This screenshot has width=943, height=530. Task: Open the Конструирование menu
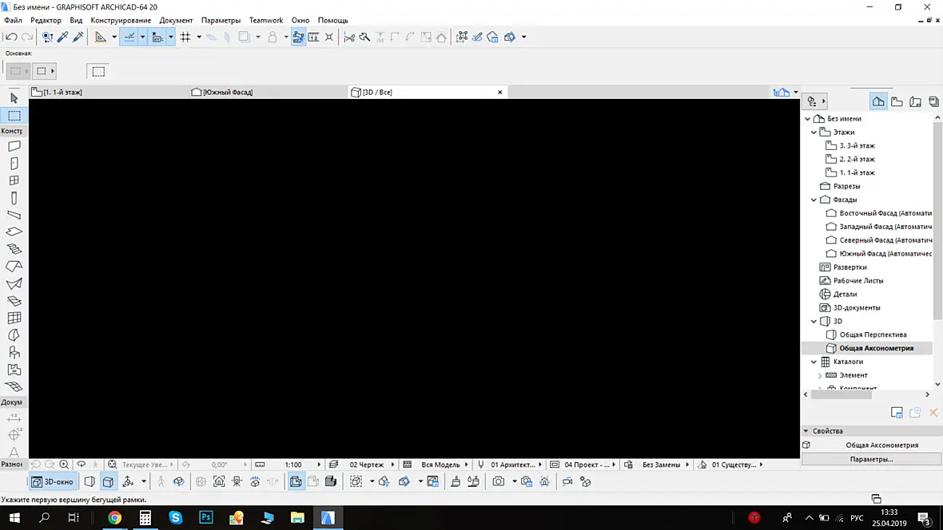pos(121,21)
